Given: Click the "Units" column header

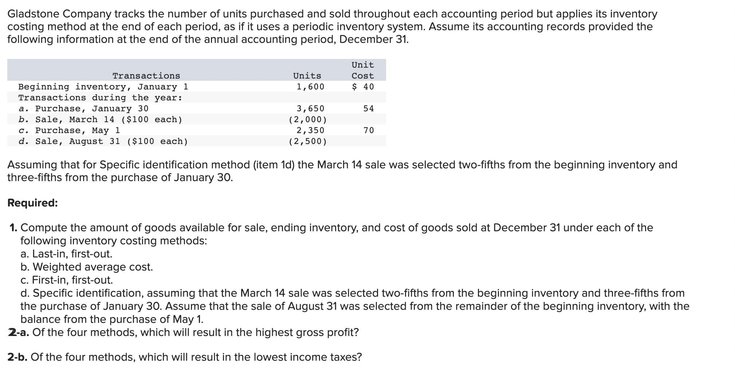Looking at the screenshot, I should tap(307, 76).
